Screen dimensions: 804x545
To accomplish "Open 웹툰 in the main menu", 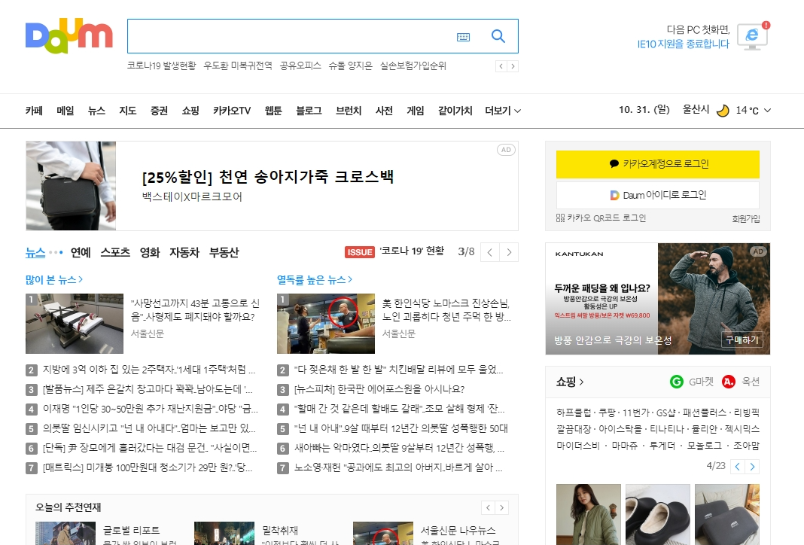I will 273,110.
